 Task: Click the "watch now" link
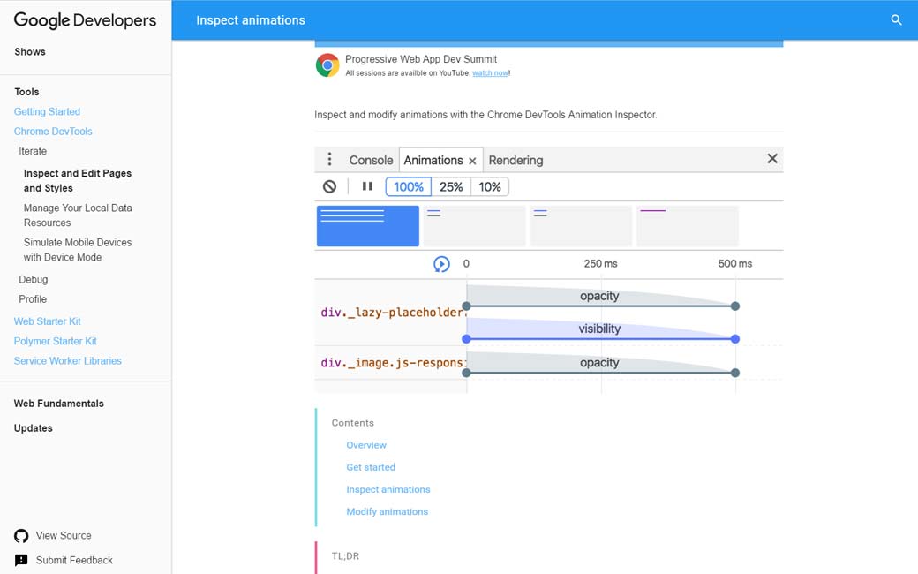coord(490,73)
